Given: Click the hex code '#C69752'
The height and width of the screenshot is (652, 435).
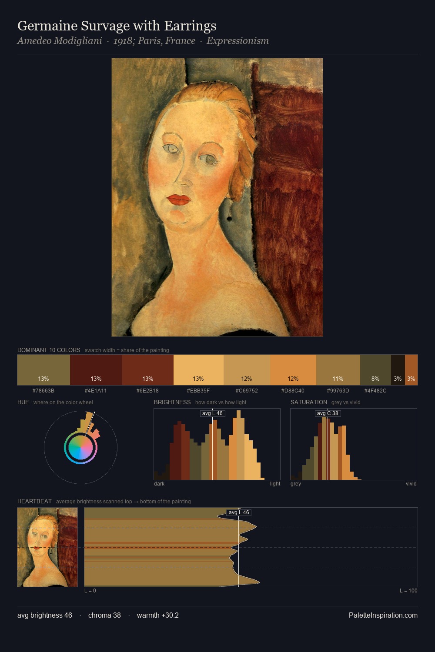Looking at the screenshot, I should tap(247, 391).
